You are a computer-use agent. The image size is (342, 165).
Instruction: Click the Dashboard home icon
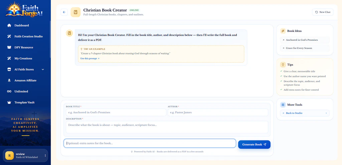tap(9, 25)
